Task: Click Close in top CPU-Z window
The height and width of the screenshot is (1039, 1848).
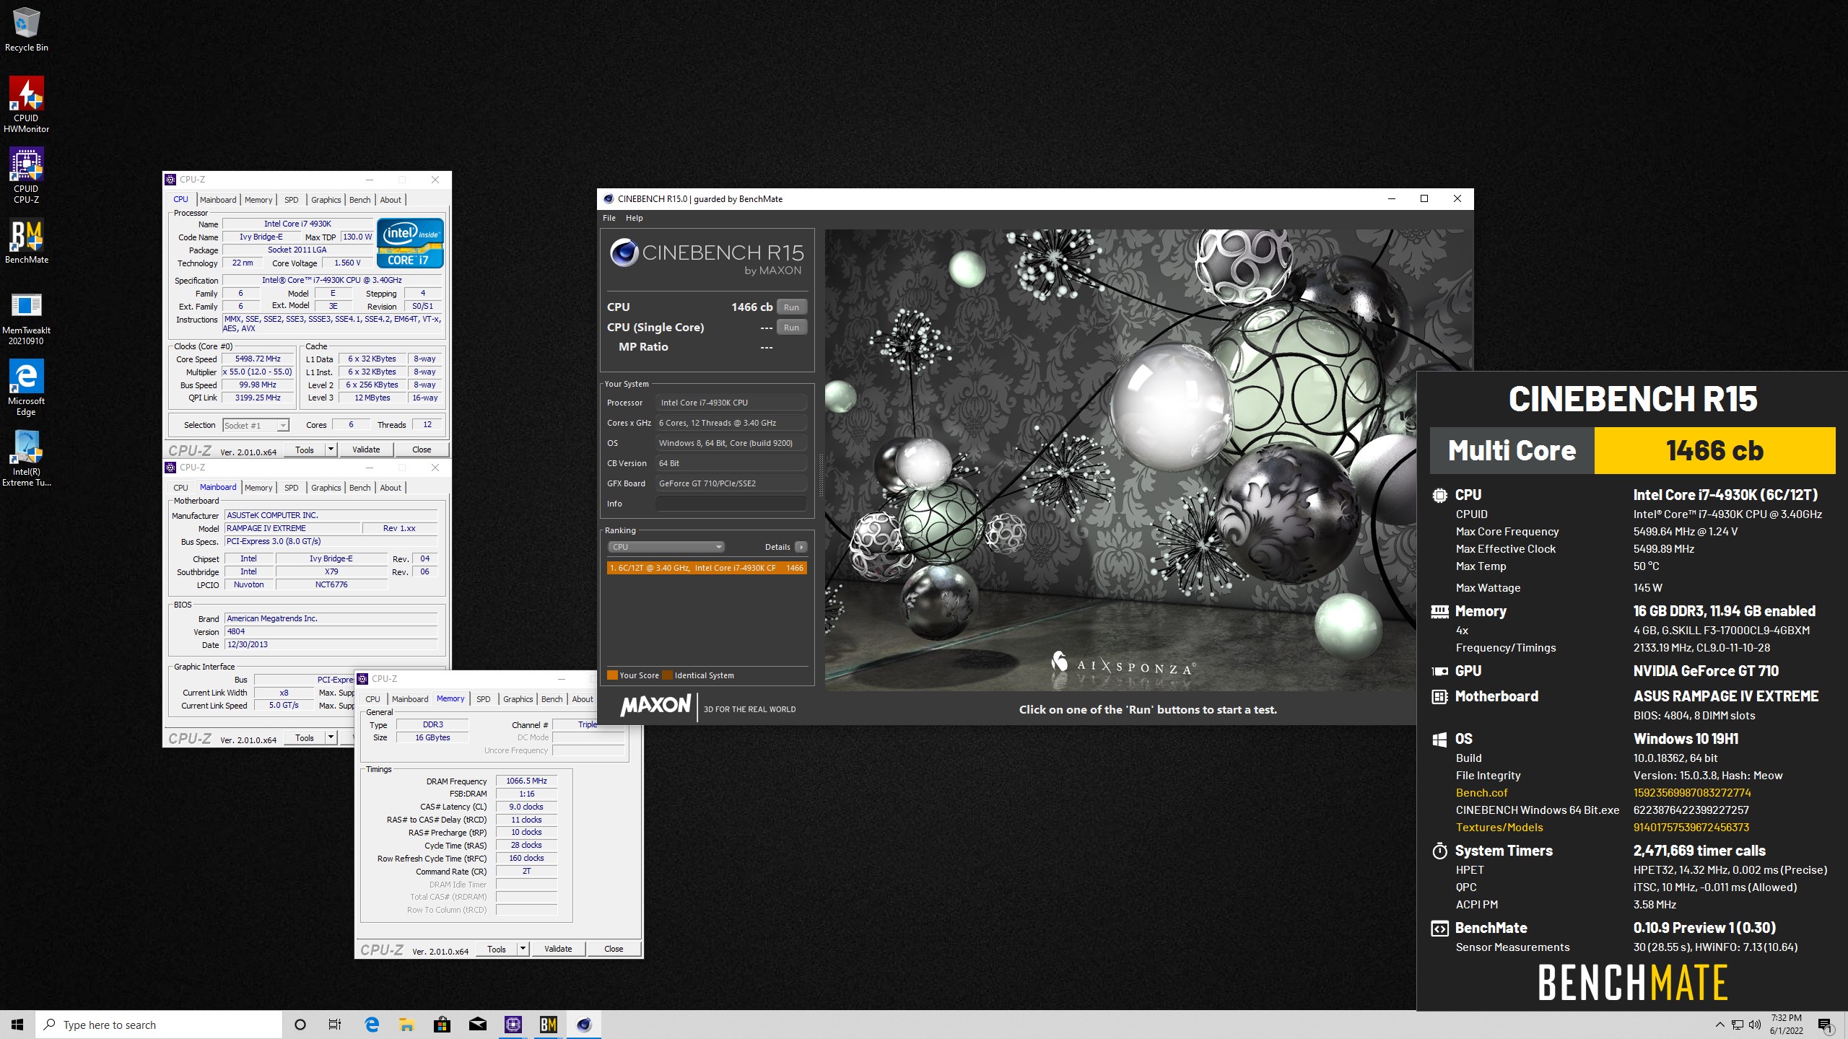Action: (422, 450)
